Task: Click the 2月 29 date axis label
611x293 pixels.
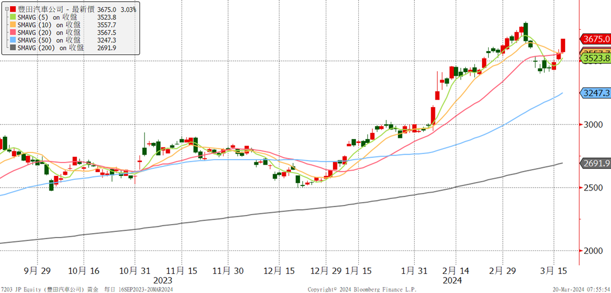Action: tap(502, 271)
